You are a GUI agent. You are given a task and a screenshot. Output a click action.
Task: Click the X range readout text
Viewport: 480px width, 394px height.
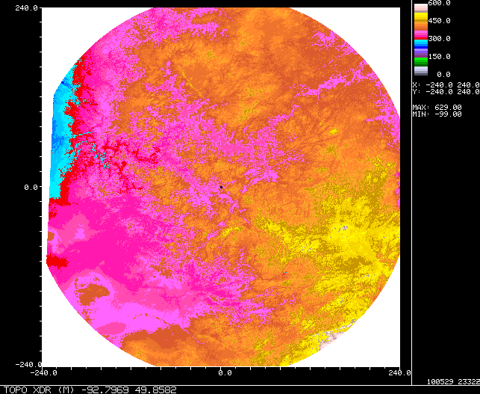(446, 84)
